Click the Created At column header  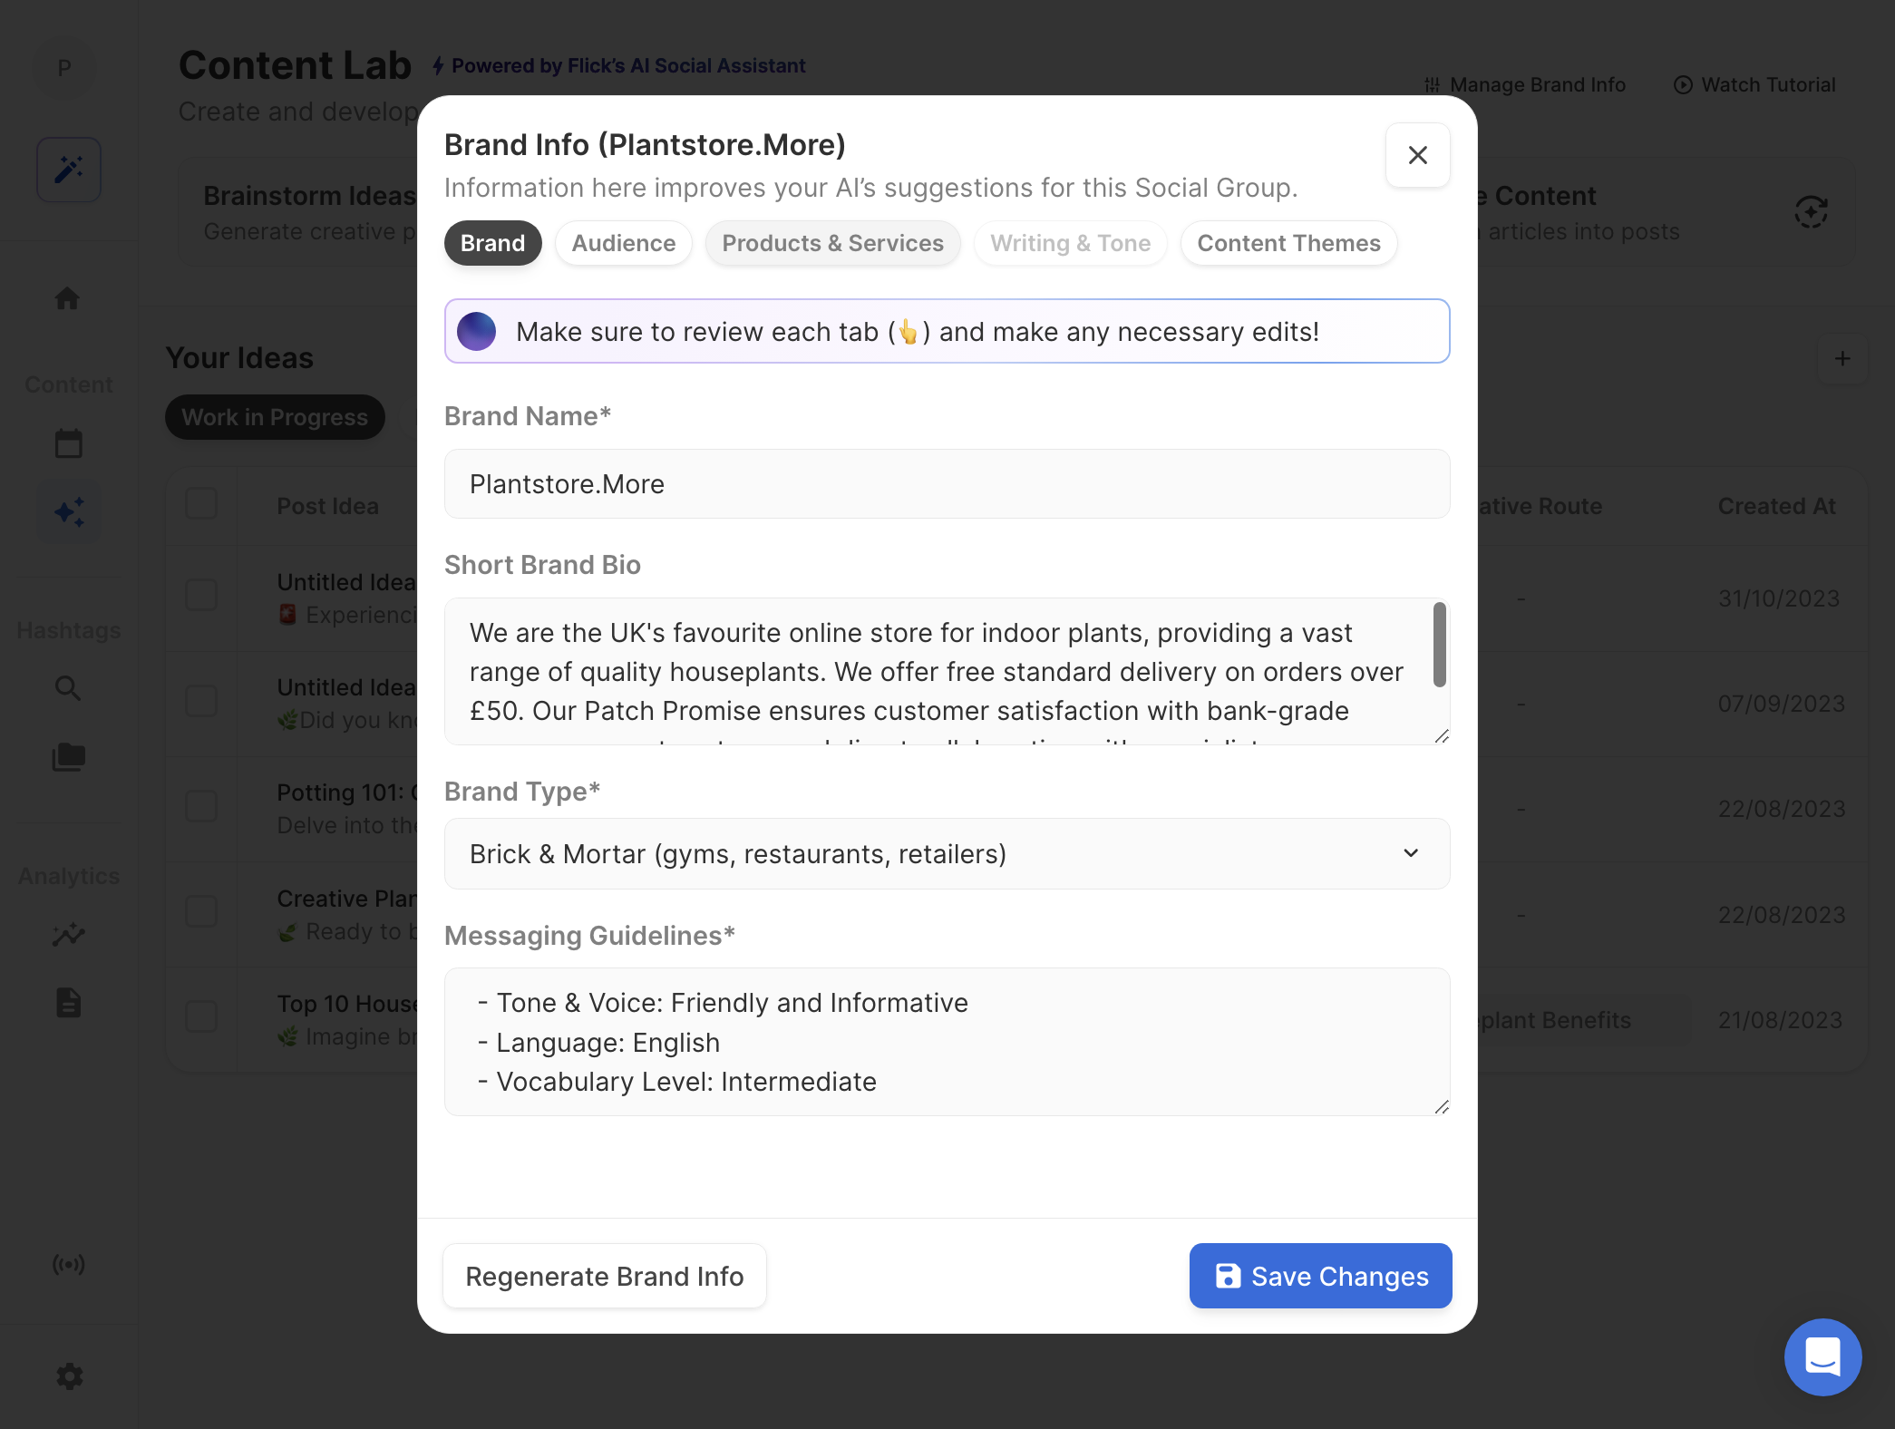tap(1776, 506)
